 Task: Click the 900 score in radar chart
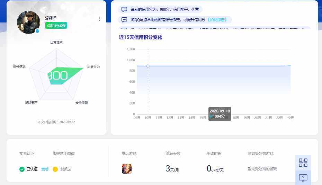point(57,75)
